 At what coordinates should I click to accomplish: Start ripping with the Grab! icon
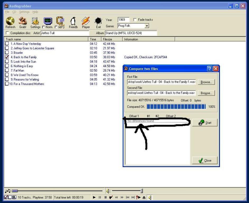23,21
